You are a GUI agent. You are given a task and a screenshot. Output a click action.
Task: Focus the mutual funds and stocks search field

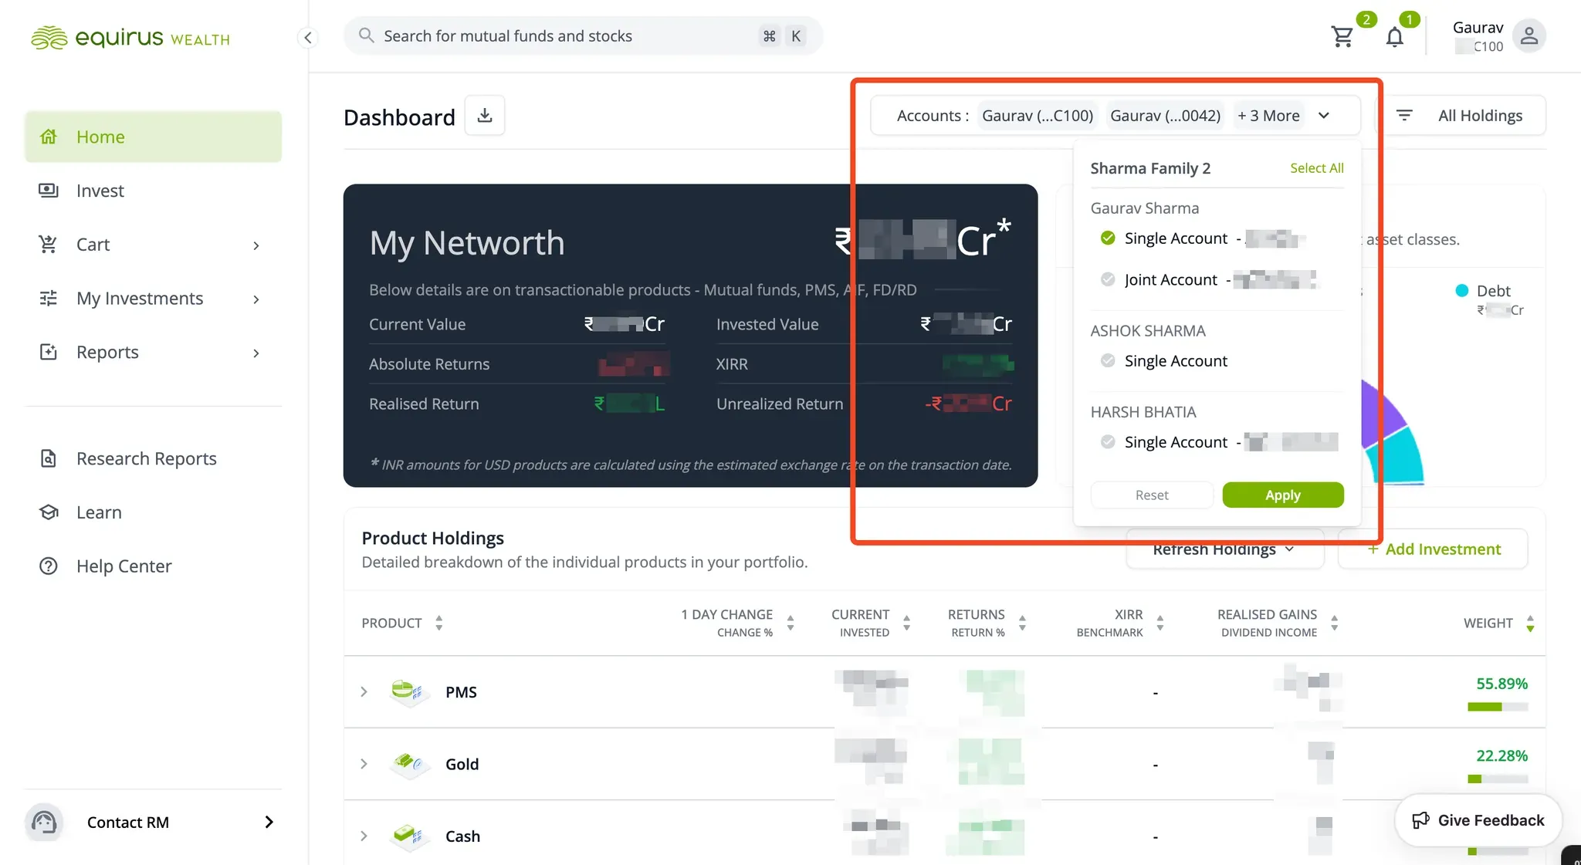(x=583, y=36)
